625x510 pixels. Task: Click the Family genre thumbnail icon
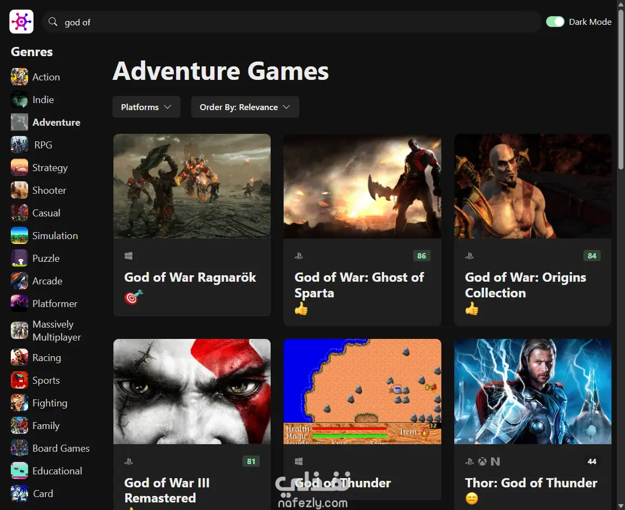tap(19, 426)
